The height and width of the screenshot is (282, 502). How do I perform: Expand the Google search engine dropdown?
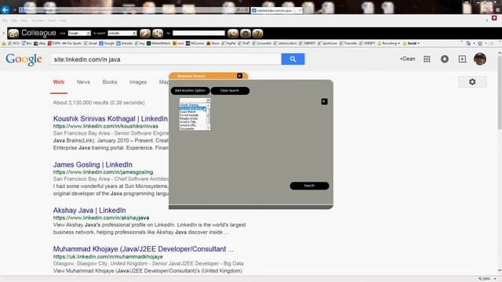(x=88, y=33)
